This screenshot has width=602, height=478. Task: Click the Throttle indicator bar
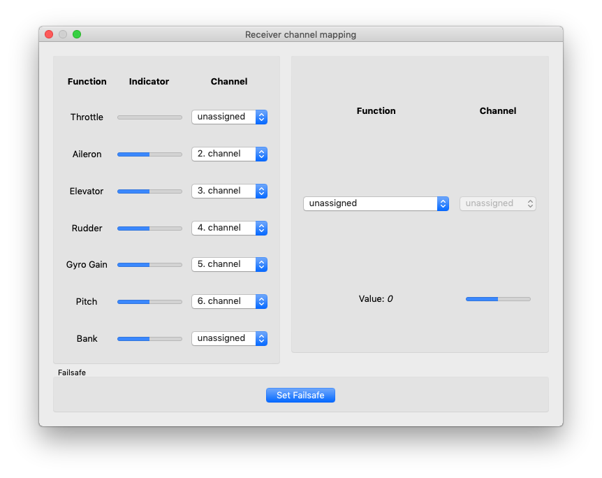(x=149, y=117)
